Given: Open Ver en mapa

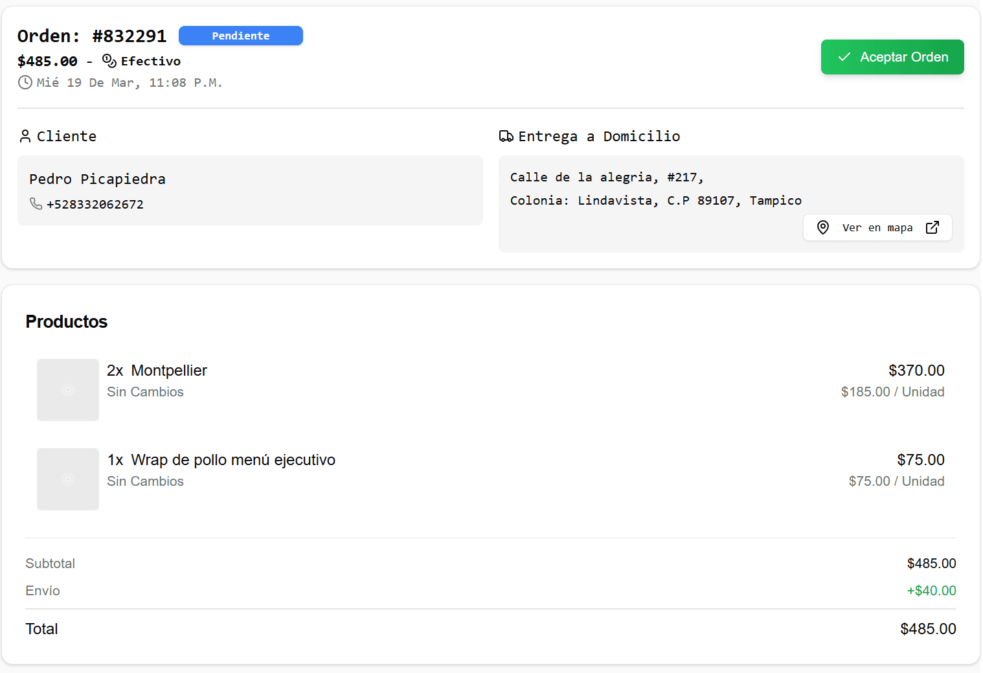Looking at the screenshot, I should (x=877, y=227).
